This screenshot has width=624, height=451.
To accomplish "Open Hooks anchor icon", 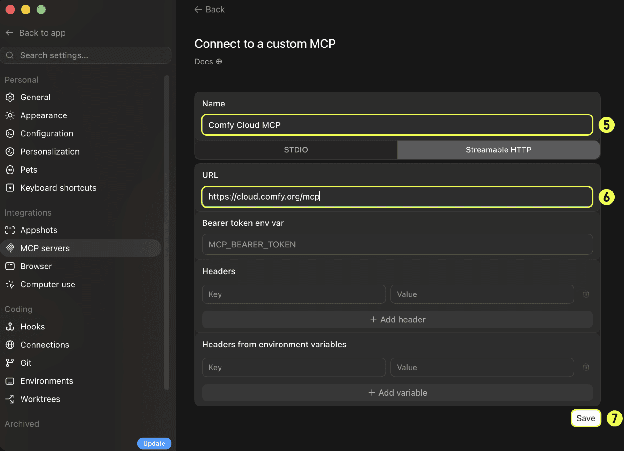I will 10,327.
